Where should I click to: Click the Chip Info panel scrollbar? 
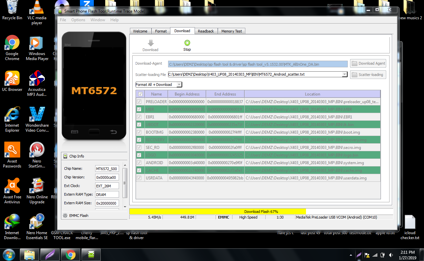pyautogui.click(x=125, y=186)
